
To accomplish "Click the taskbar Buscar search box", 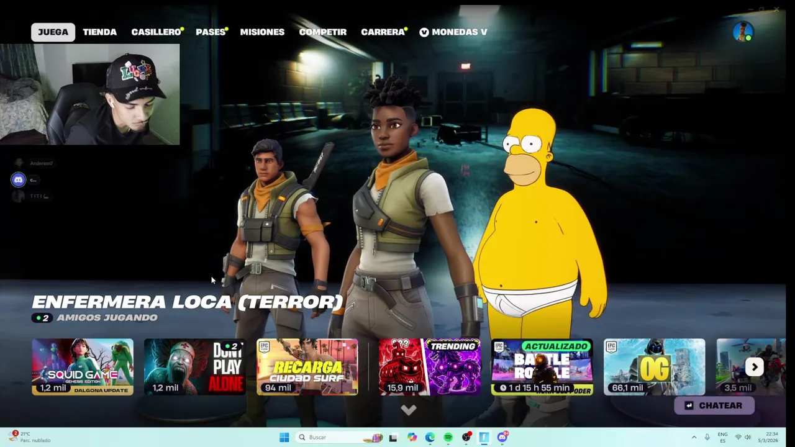I will [x=340, y=437].
